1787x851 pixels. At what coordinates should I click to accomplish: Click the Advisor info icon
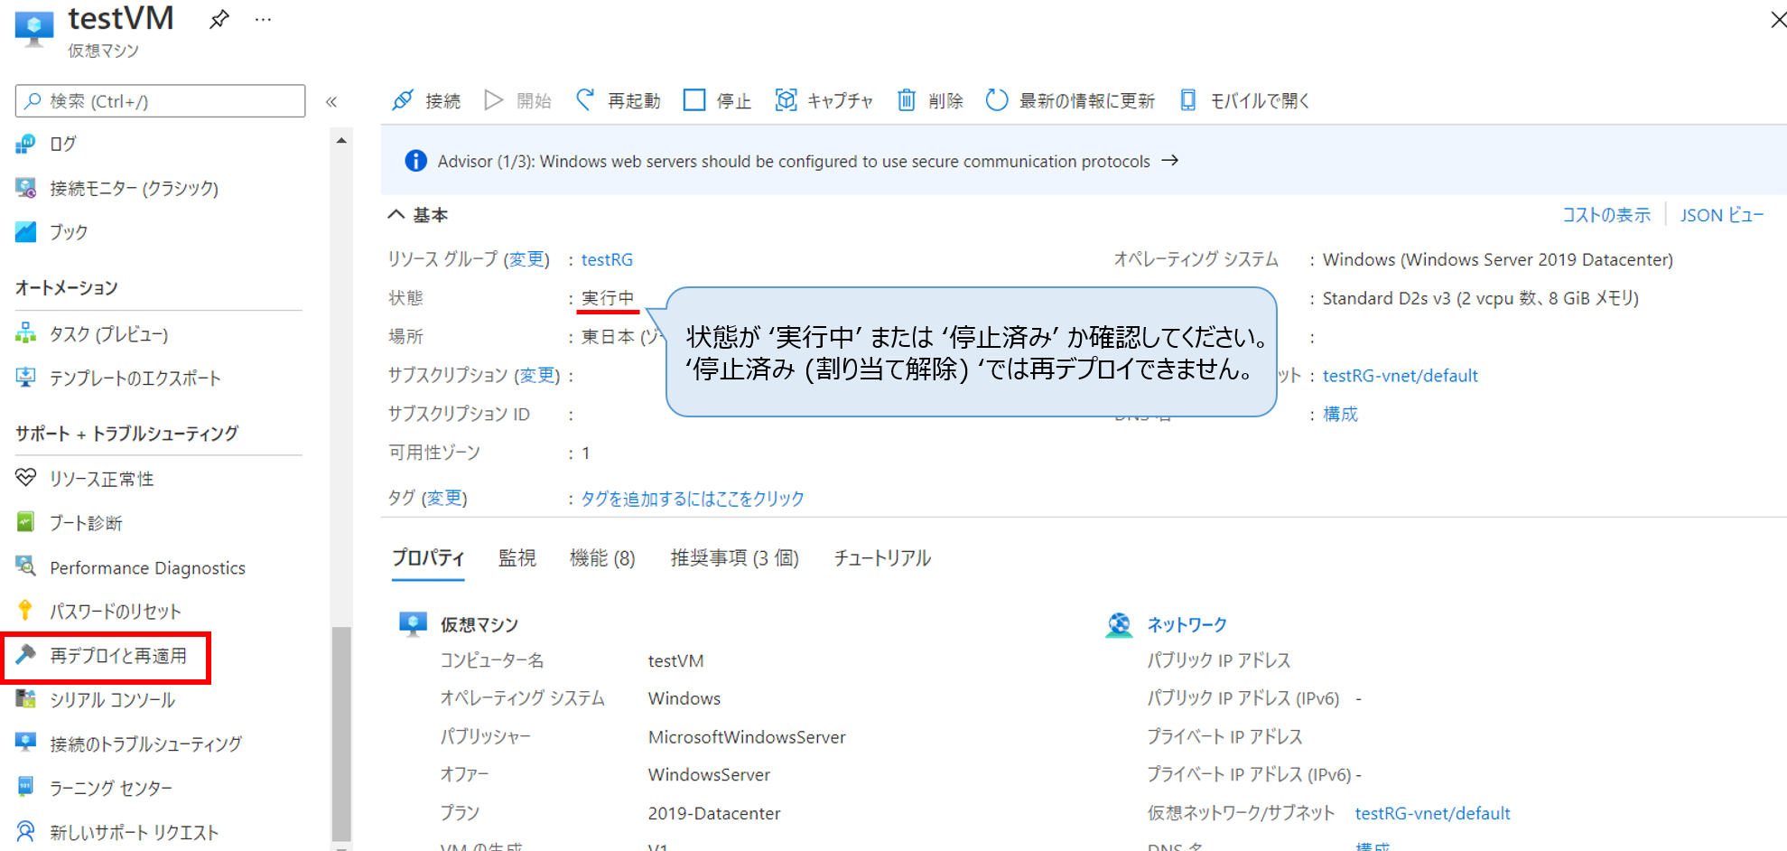click(415, 161)
